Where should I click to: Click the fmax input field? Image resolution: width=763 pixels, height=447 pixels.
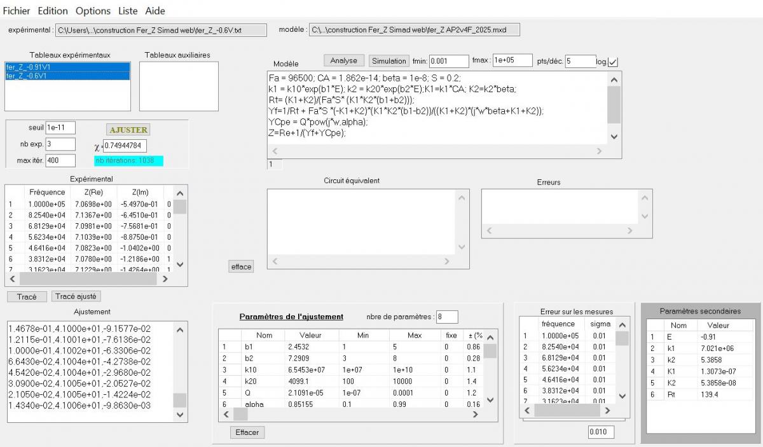[x=512, y=61]
